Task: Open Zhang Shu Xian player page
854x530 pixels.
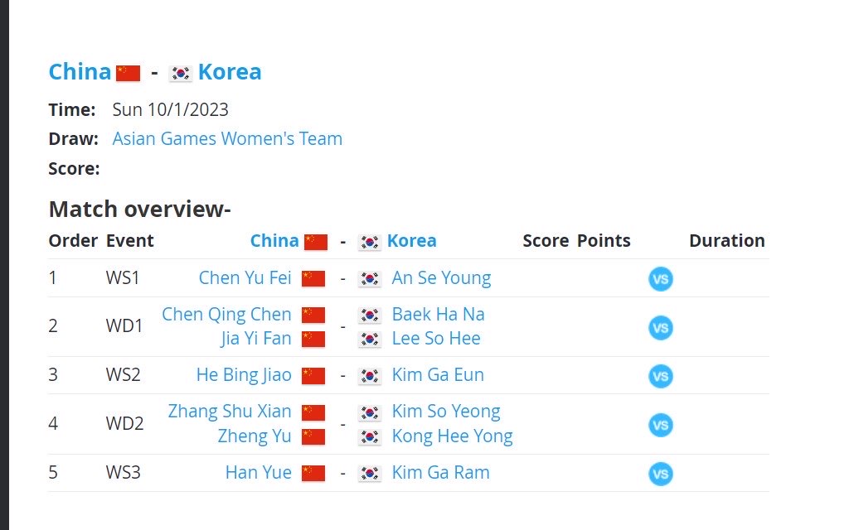Action: [230, 412]
